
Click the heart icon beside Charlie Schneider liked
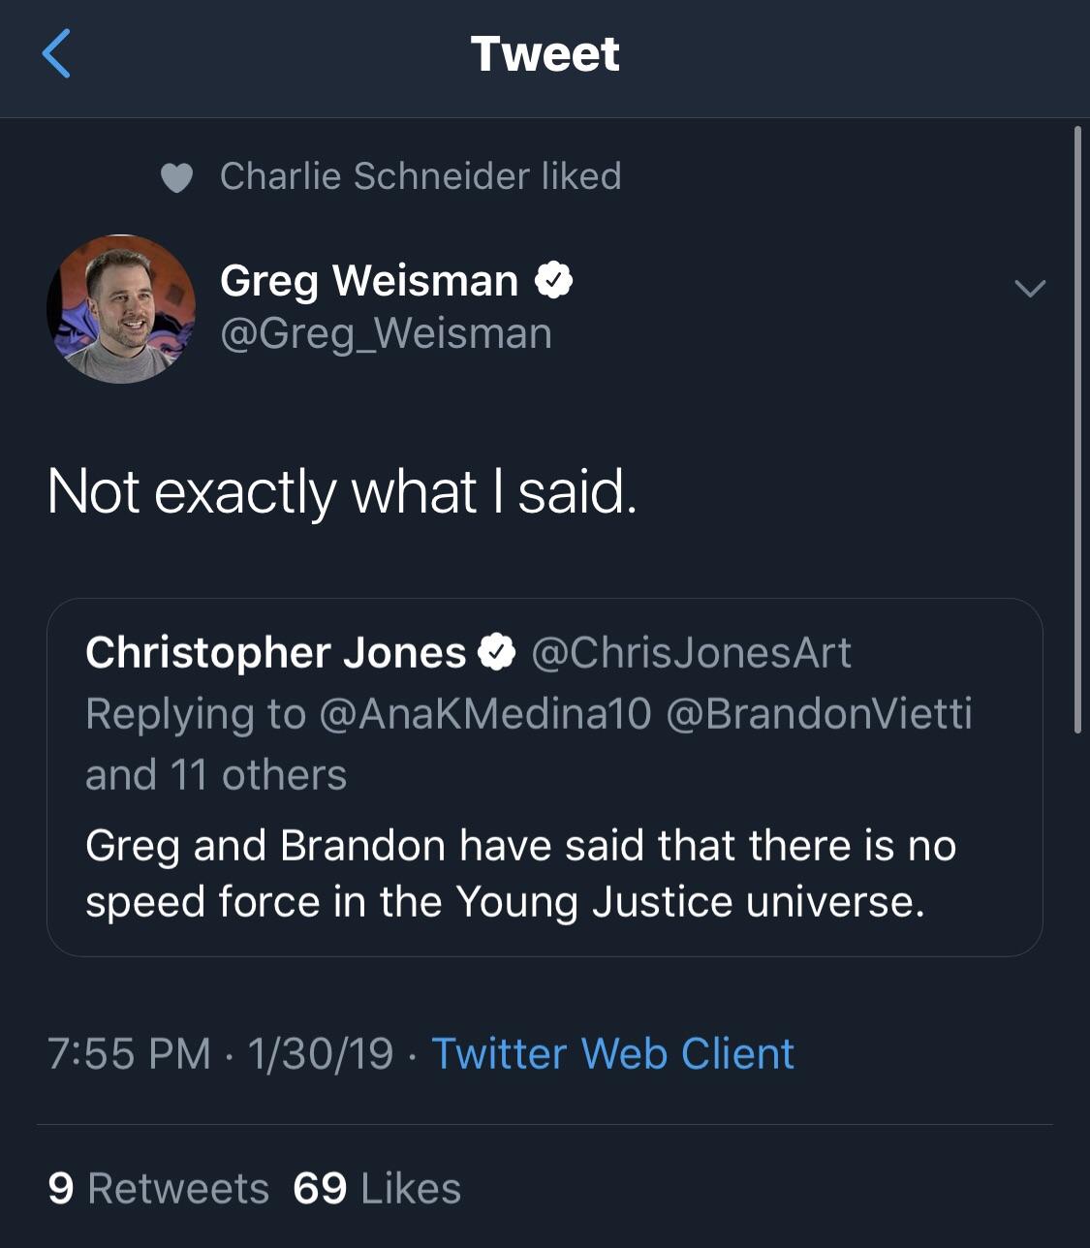click(x=176, y=177)
